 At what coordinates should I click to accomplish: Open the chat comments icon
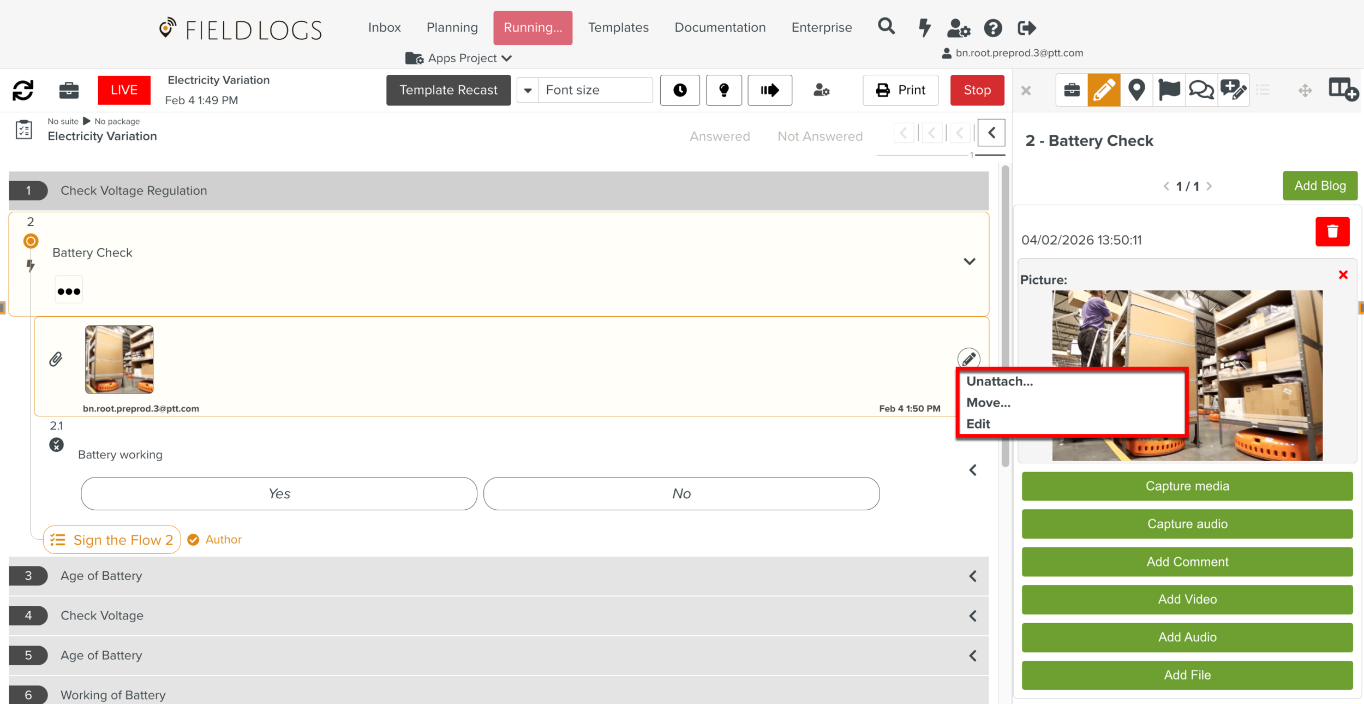tap(1201, 90)
